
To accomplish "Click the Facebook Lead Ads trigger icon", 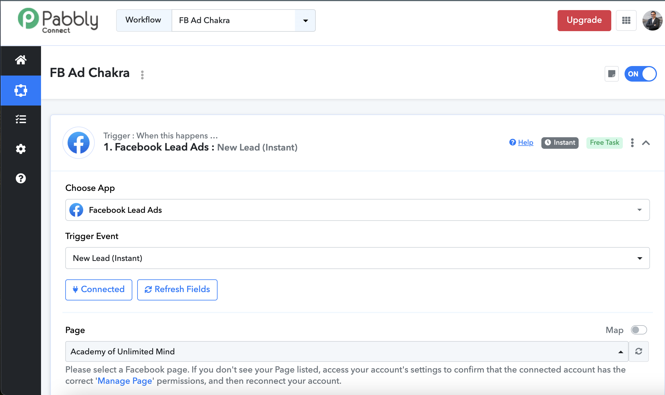I will (79, 143).
